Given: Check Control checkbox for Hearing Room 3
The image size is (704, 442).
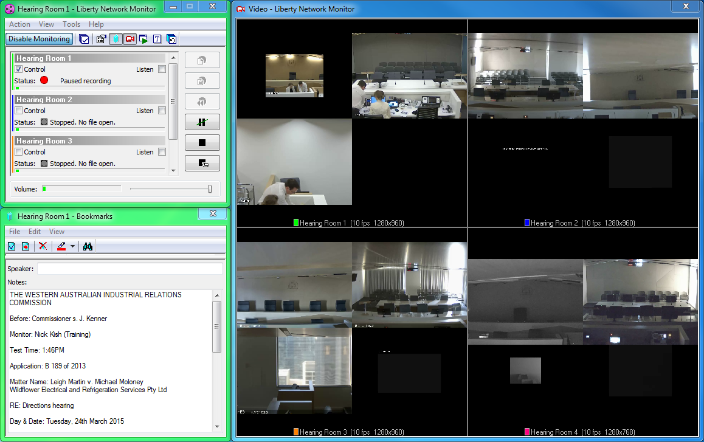Looking at the screenshot, I should [x=18, y=152].
